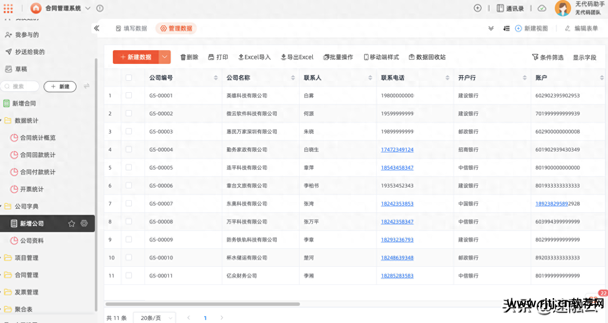Click the trash icon labeled 删除
Image resolution: width=608 pixels, height=323 pixels.
coord(183,57)
